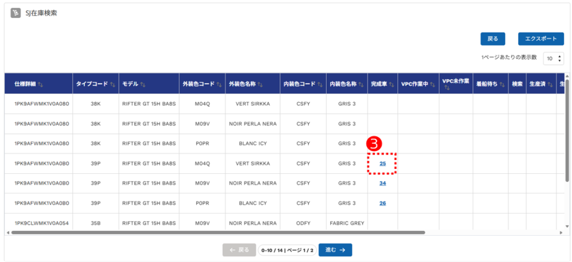
Task: Go to next page with 進む button
Action: 335,250
